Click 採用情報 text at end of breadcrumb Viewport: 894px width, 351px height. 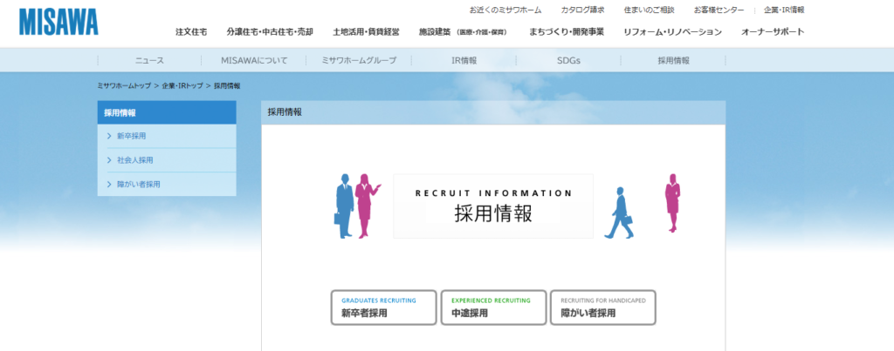227,86
